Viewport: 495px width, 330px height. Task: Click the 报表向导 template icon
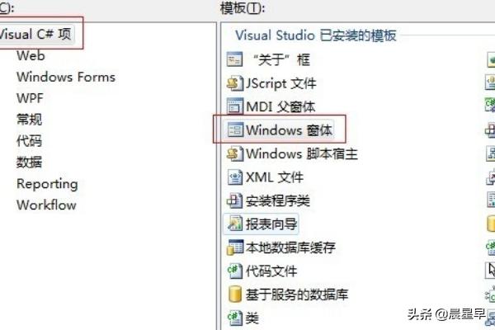(x=235, y=224)
